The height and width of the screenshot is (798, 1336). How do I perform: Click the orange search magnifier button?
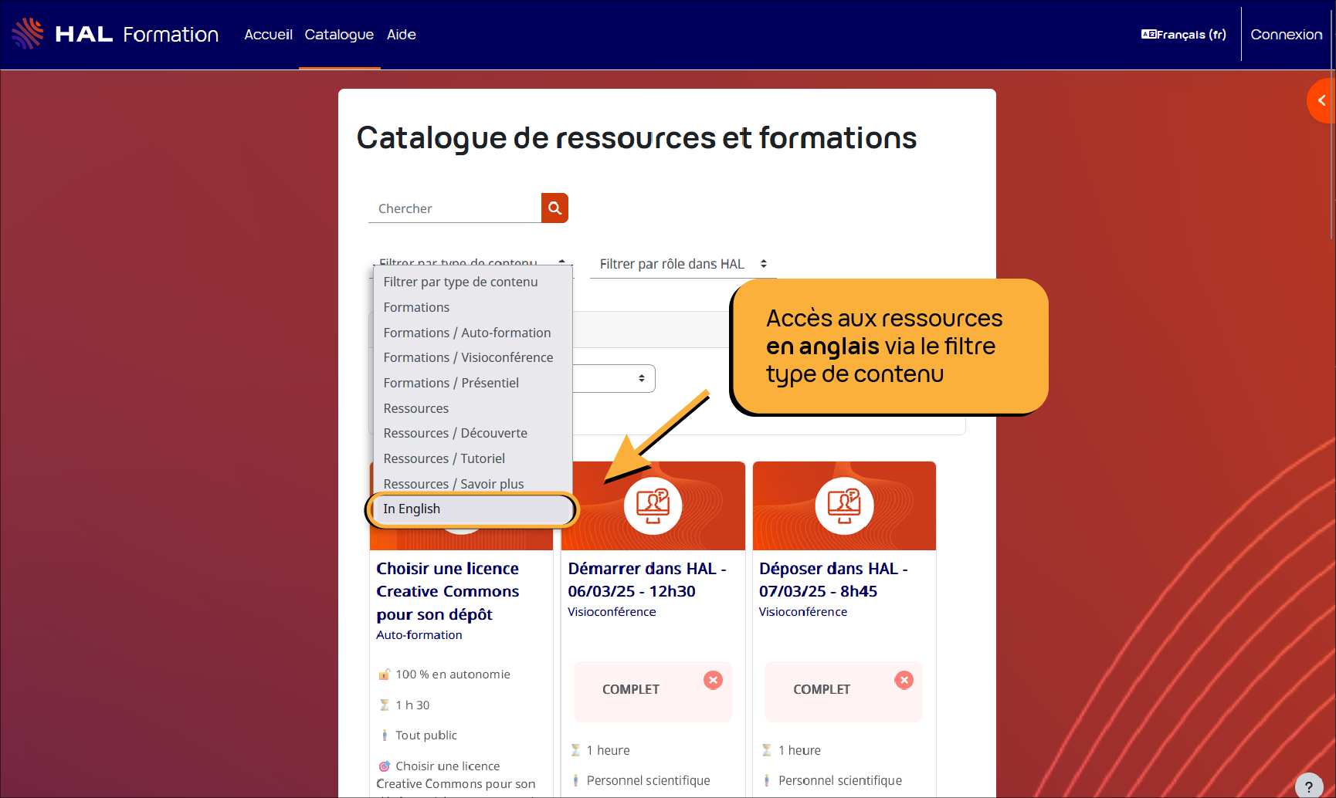click(x=554, y=208)
